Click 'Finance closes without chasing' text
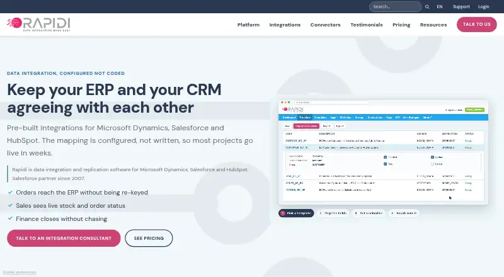Viewport: 504px width, 277px height. click(61, 219)
